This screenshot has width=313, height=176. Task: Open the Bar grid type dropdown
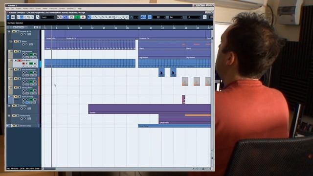(176, 17)
